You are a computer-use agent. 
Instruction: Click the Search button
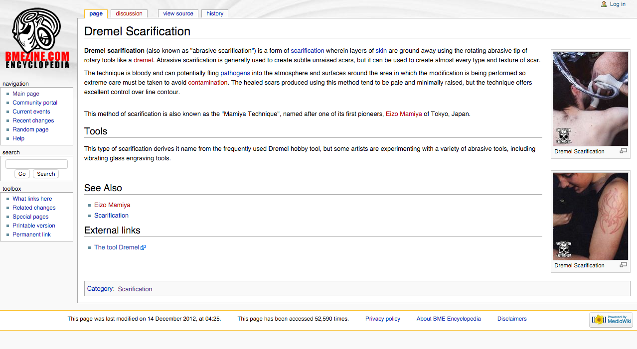pos(46,174)
